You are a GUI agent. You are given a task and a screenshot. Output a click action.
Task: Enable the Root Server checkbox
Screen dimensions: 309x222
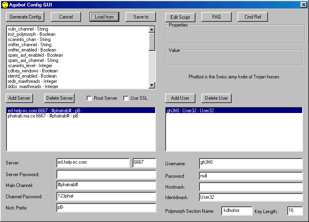[90, 98]
